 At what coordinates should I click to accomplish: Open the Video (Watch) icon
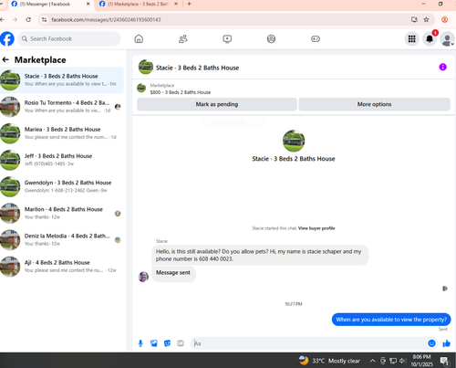tap(227, 38)
